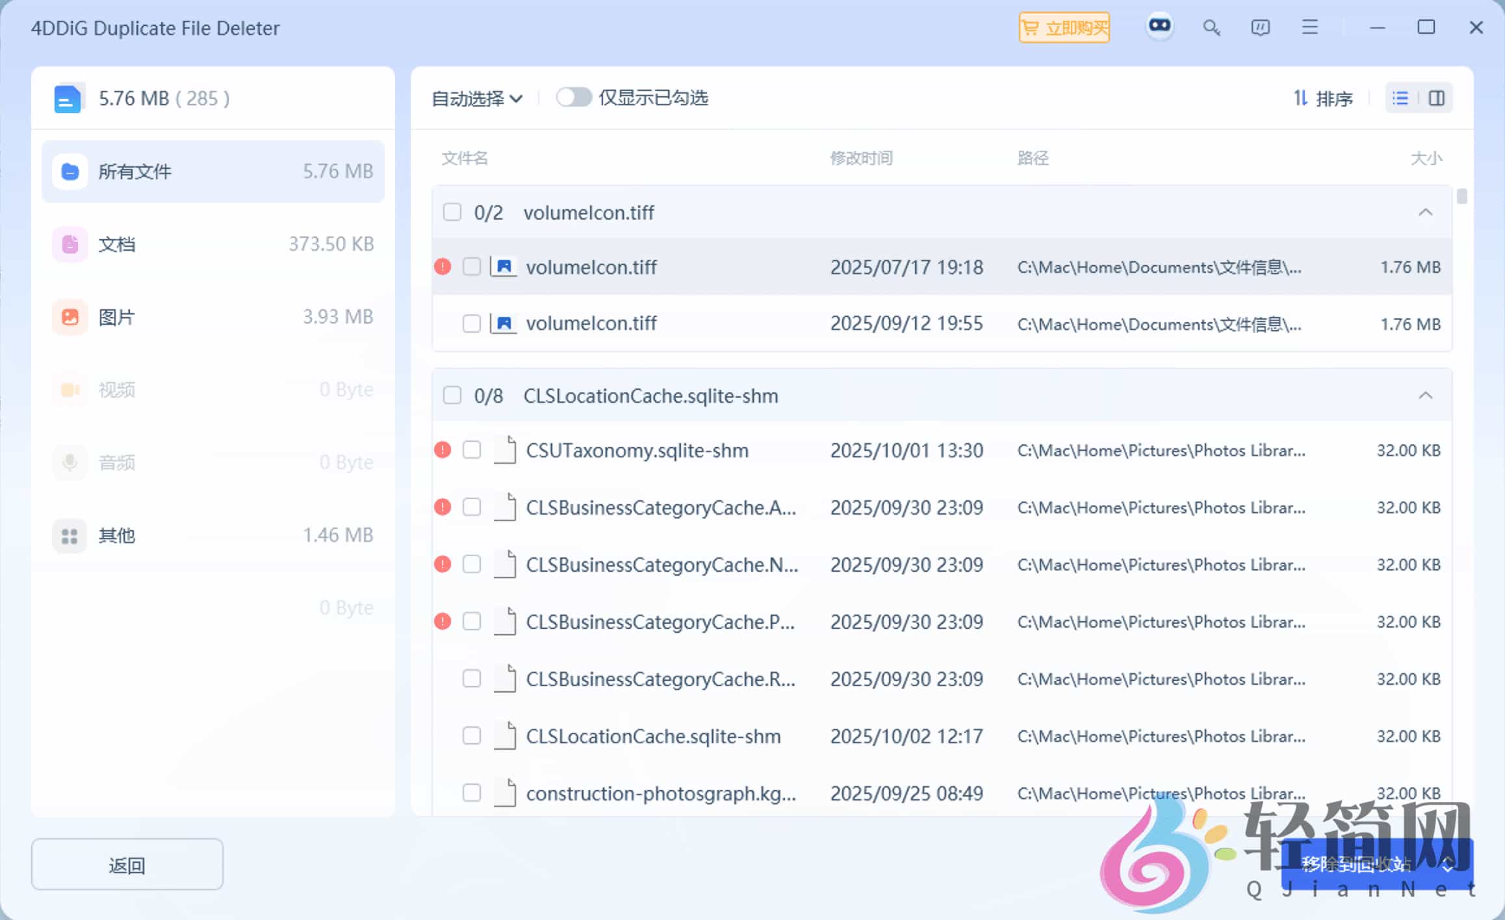The height and width of the screenshot is (920, 1505).
Task: Open the hamburger menu in title bar
Action: (1309, 28)
